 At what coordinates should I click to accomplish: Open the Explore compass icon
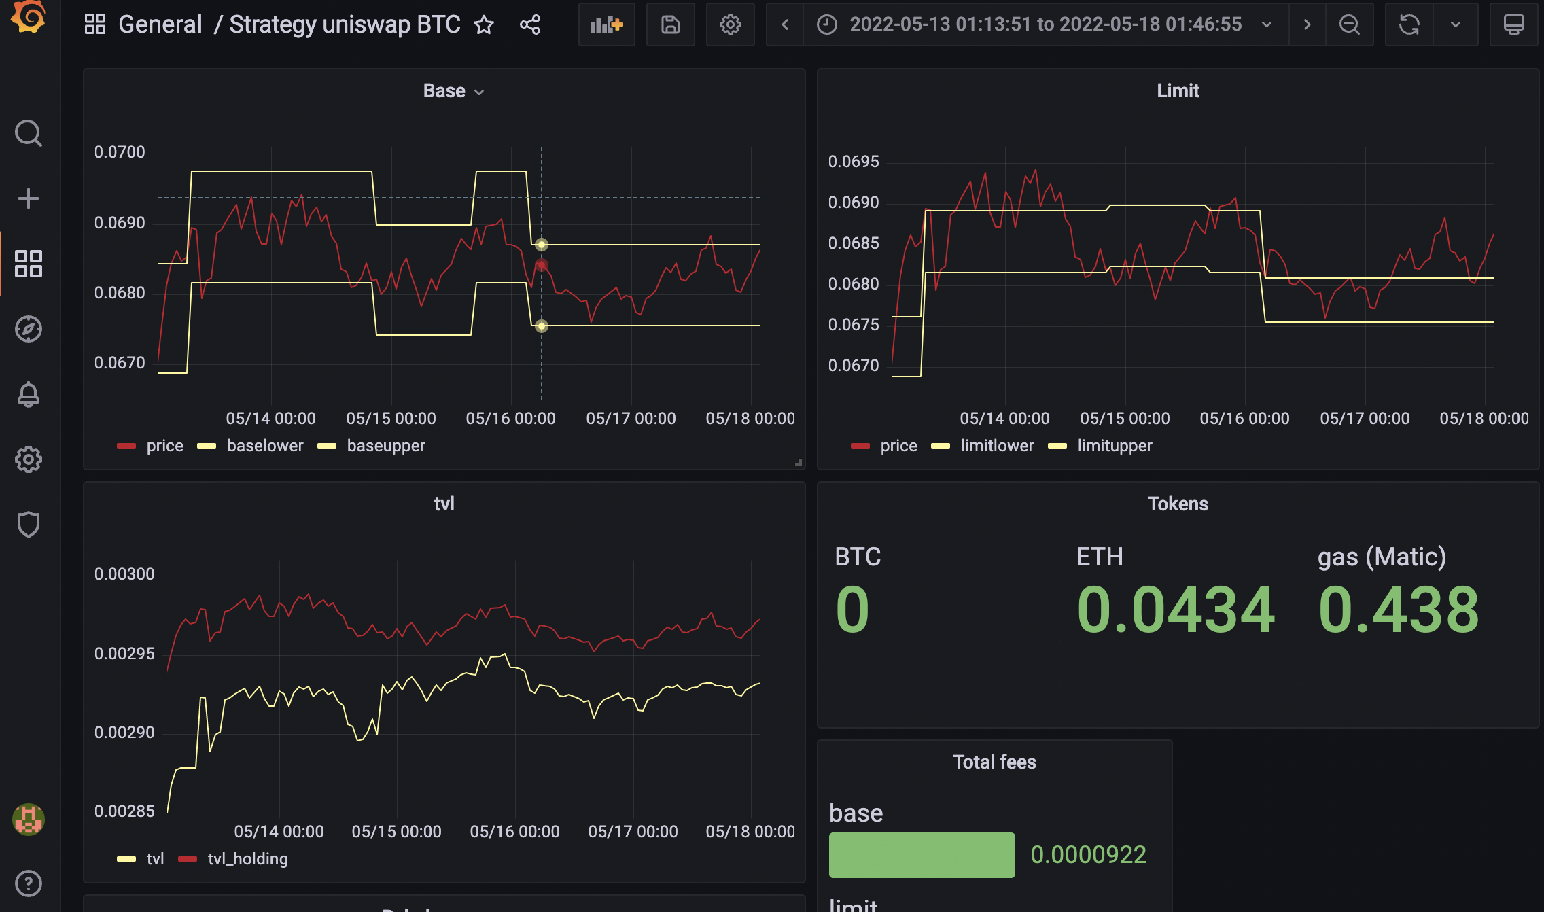coord(29,329)
